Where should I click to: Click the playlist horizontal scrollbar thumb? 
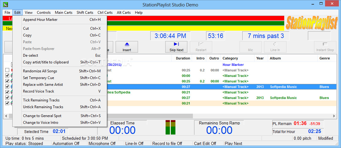point(101,116)
